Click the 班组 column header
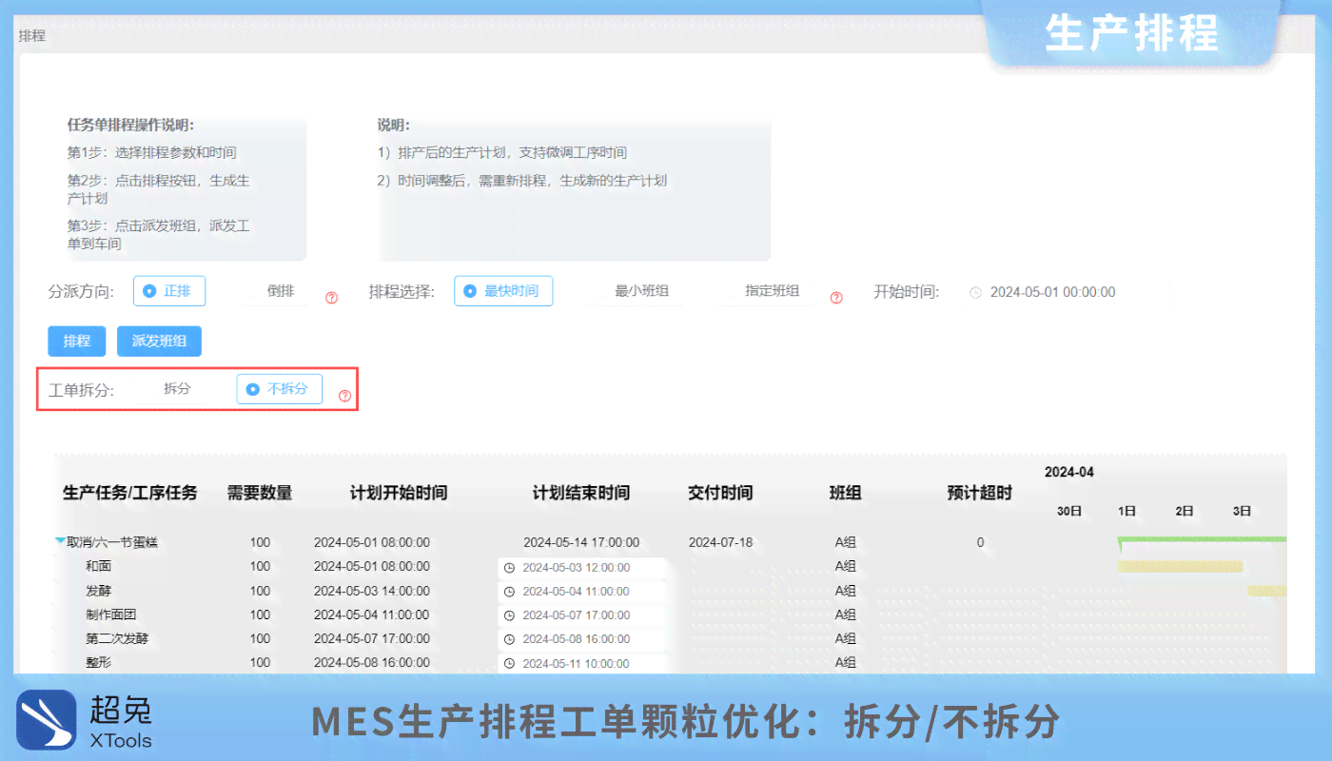 tap(846, 493)
